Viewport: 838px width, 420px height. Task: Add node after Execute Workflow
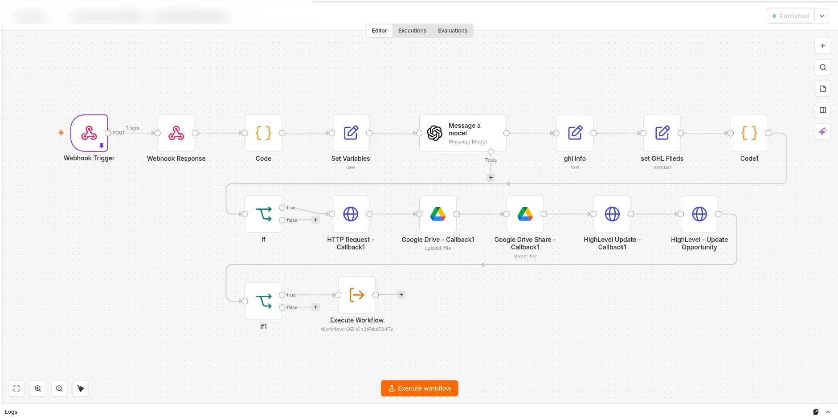click(401, 295)
